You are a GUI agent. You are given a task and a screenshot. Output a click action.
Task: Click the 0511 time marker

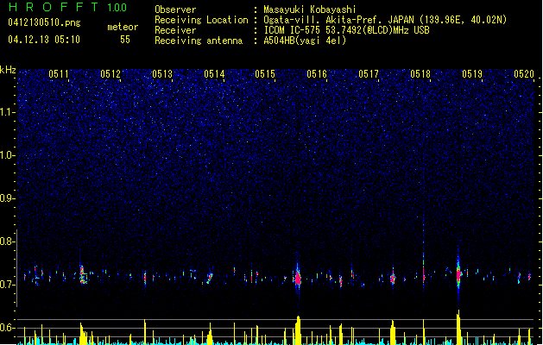coord(59,74)
